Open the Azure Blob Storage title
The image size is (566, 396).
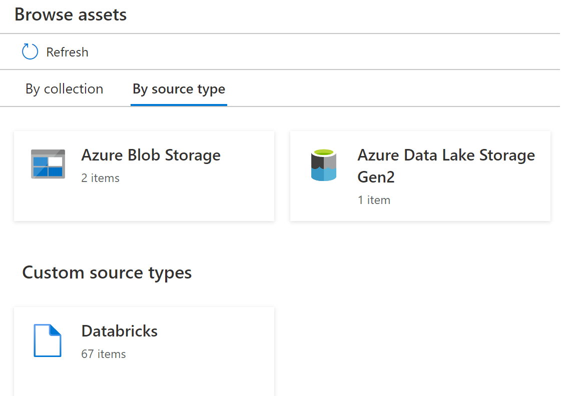[x=151, y=155]
